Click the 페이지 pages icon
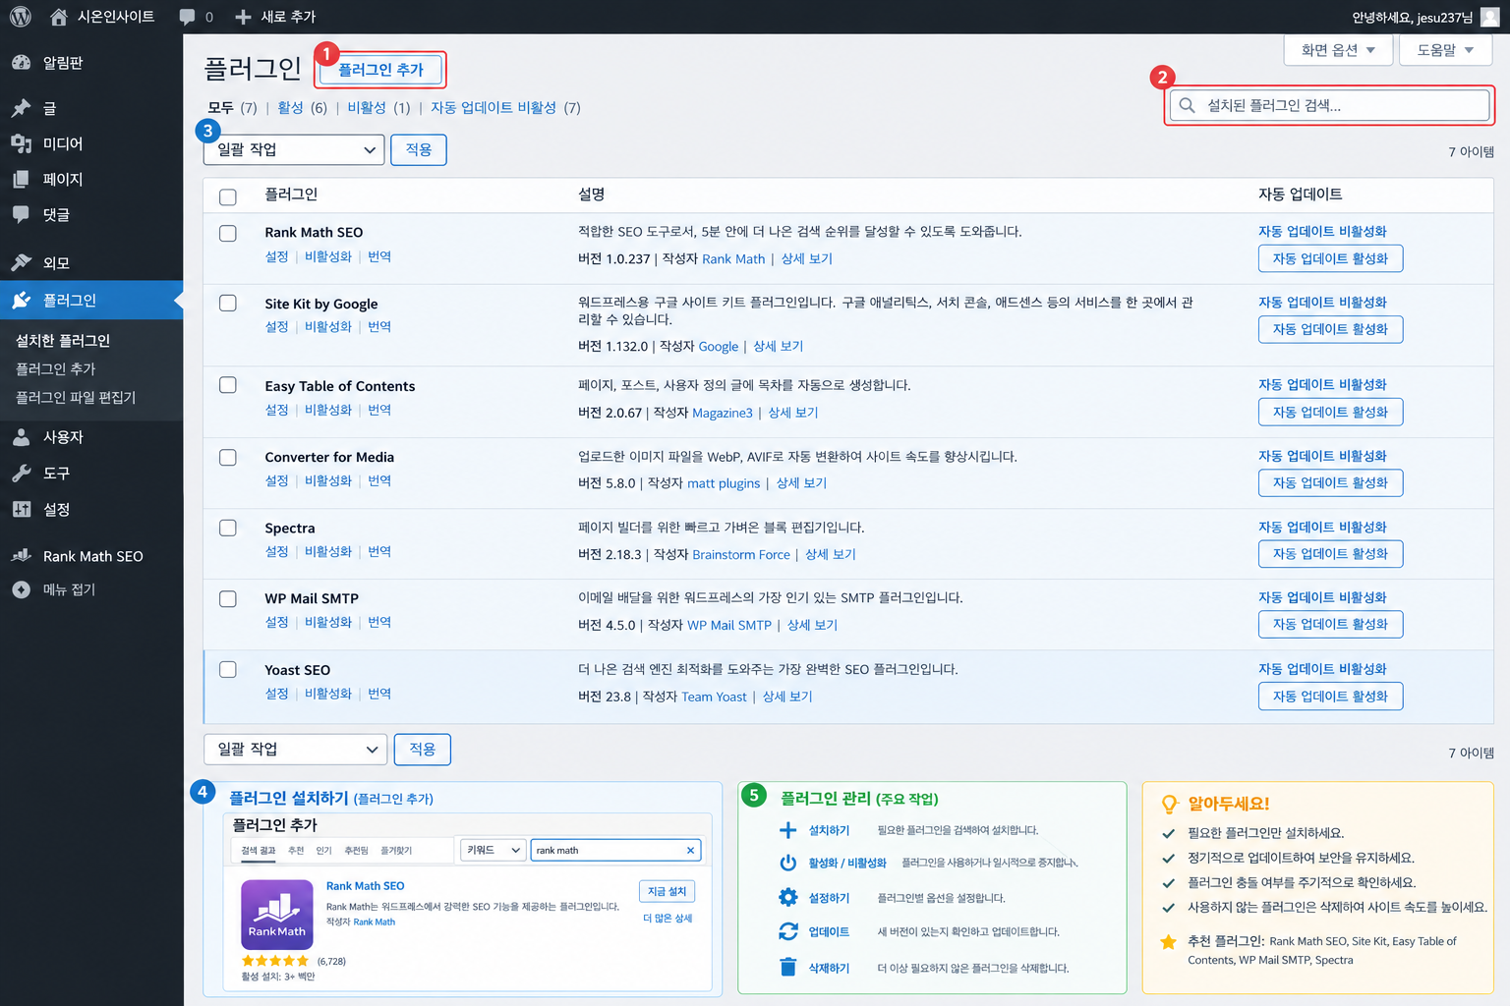Screen dimensions: 1510x1006 (x=22, y=179)
